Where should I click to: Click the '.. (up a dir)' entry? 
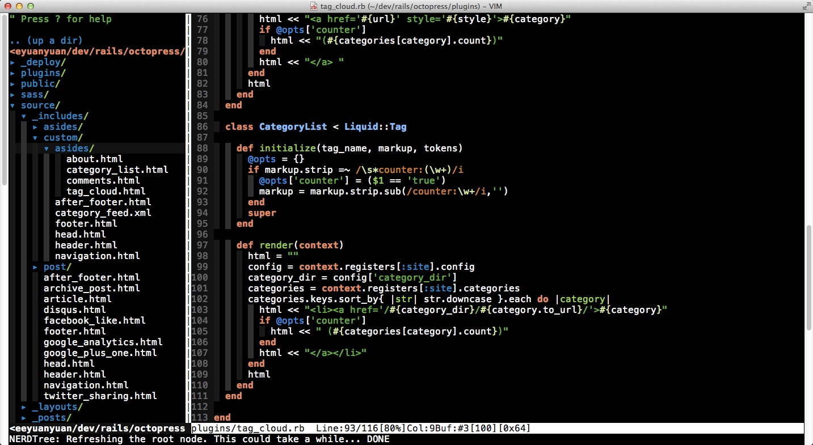pyautogui.click(x=46, y=41)
